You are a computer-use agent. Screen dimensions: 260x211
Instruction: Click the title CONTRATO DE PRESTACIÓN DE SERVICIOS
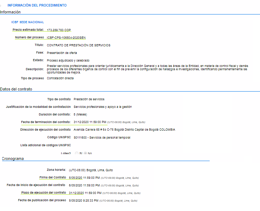tap(79, 45)
